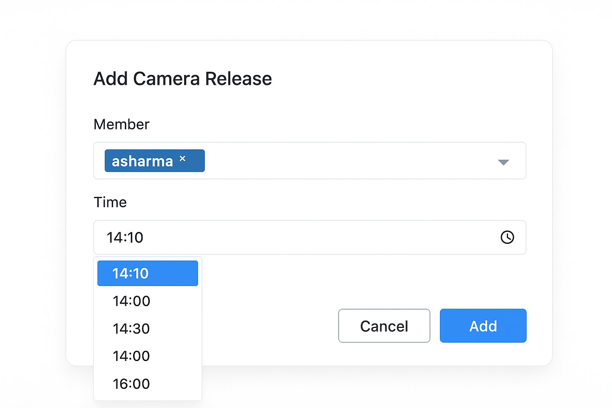The image size is (612, 408).
Task: Click the Time field label
Action: coord(110,202)
